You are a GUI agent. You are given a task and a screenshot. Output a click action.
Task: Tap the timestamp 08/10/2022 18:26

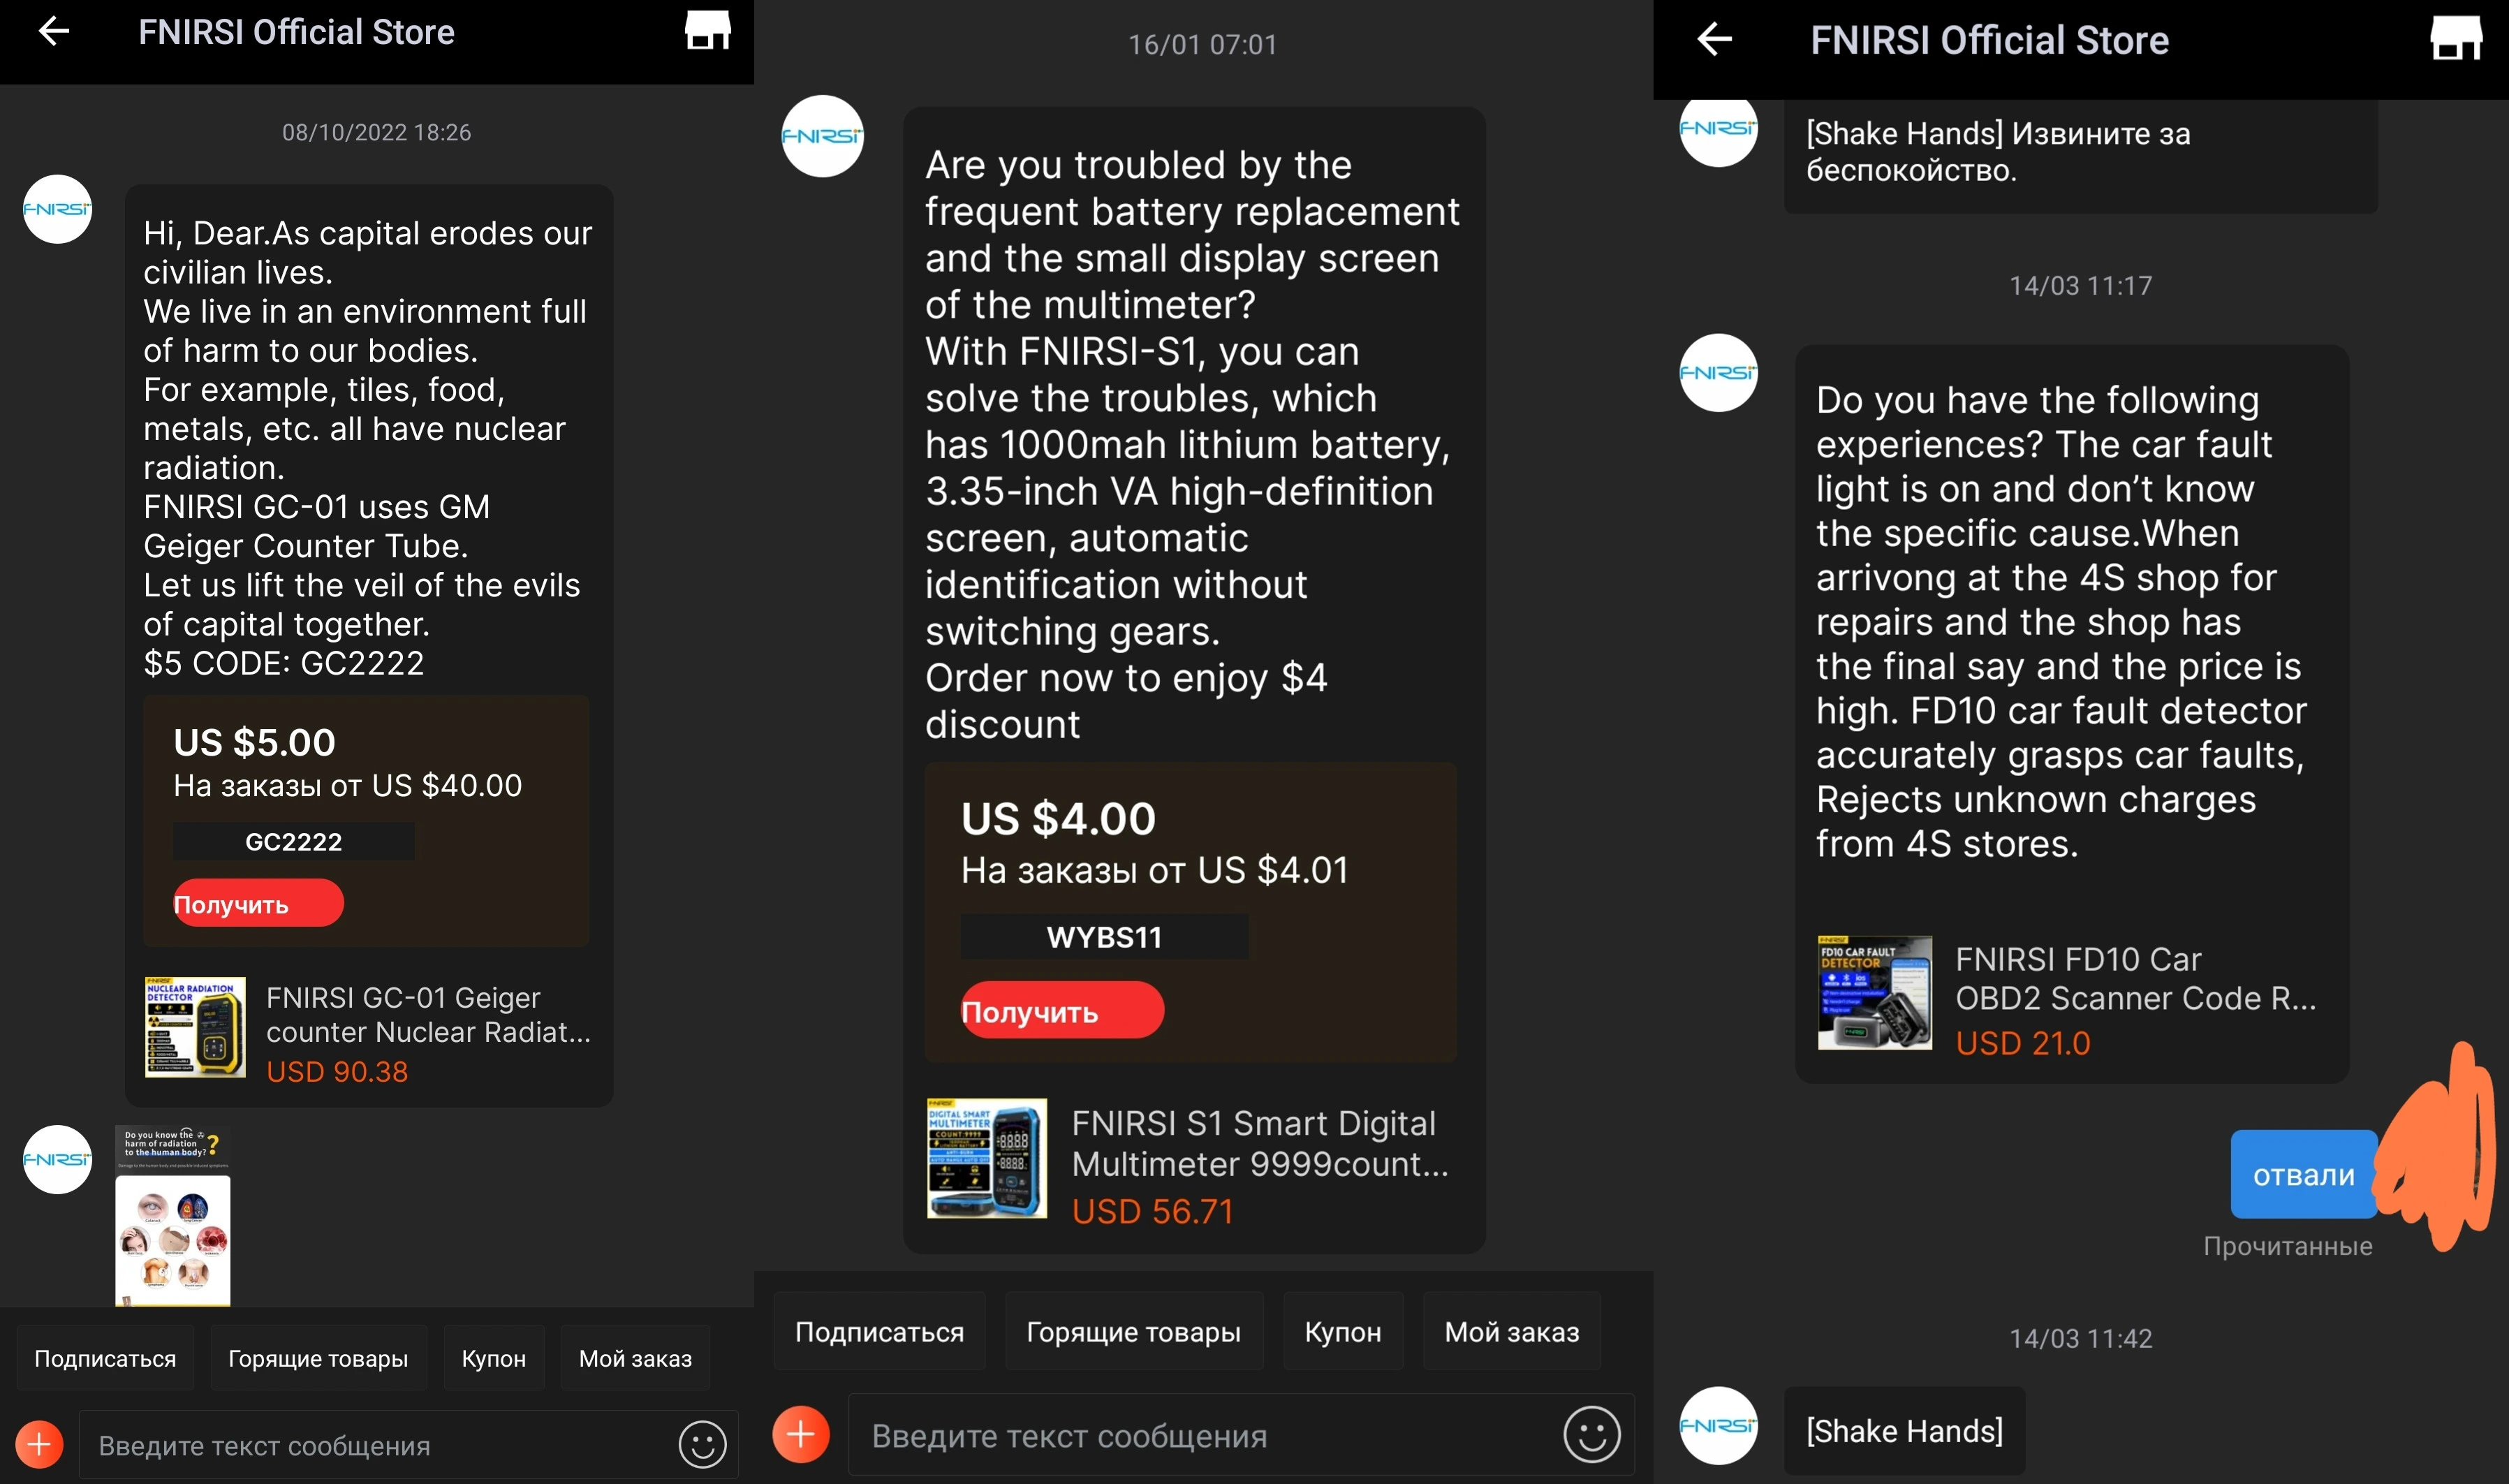click(x=376, y=132)
